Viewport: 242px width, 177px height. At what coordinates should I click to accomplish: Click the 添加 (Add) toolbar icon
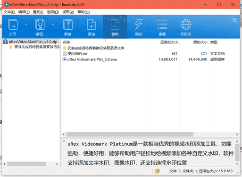point(92,24)
